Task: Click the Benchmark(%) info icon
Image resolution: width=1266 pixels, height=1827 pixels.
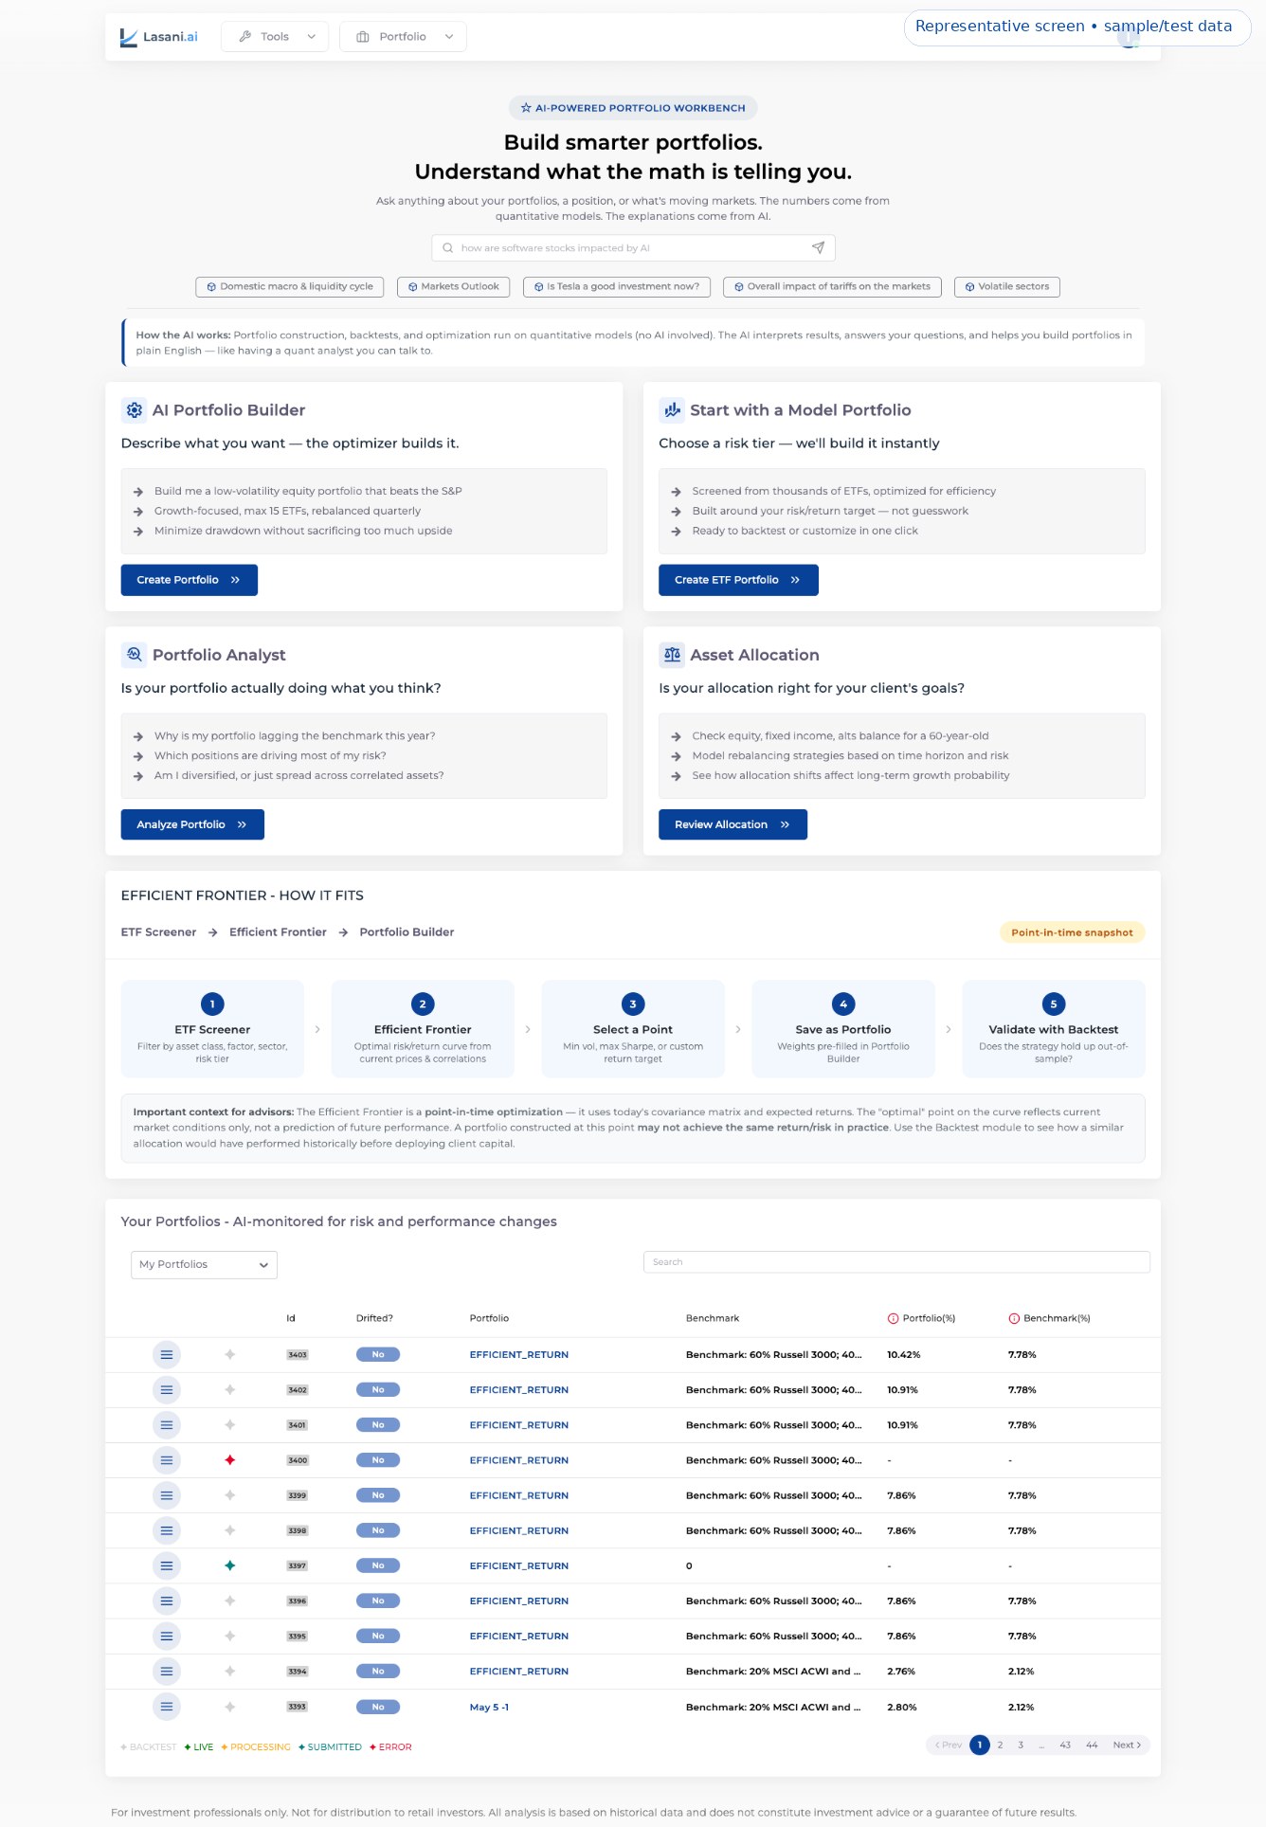Action: coord(1014,1319)
